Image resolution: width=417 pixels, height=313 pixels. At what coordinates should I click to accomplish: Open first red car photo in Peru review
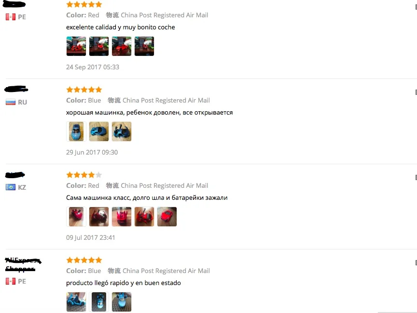[x=76, y=46]
